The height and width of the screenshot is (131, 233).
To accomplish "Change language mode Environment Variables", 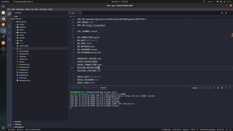I will point(208,130).
